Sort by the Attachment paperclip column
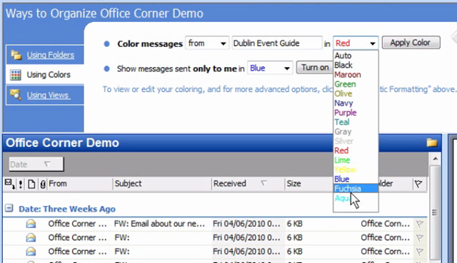The height and width of the screenshot is (263, 457). point(43,184)
